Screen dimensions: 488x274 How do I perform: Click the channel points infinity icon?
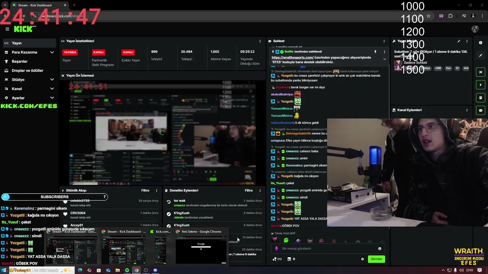(277, 259)
